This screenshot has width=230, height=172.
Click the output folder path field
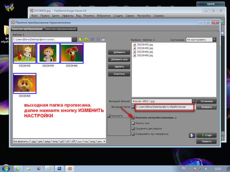(165, 107)
